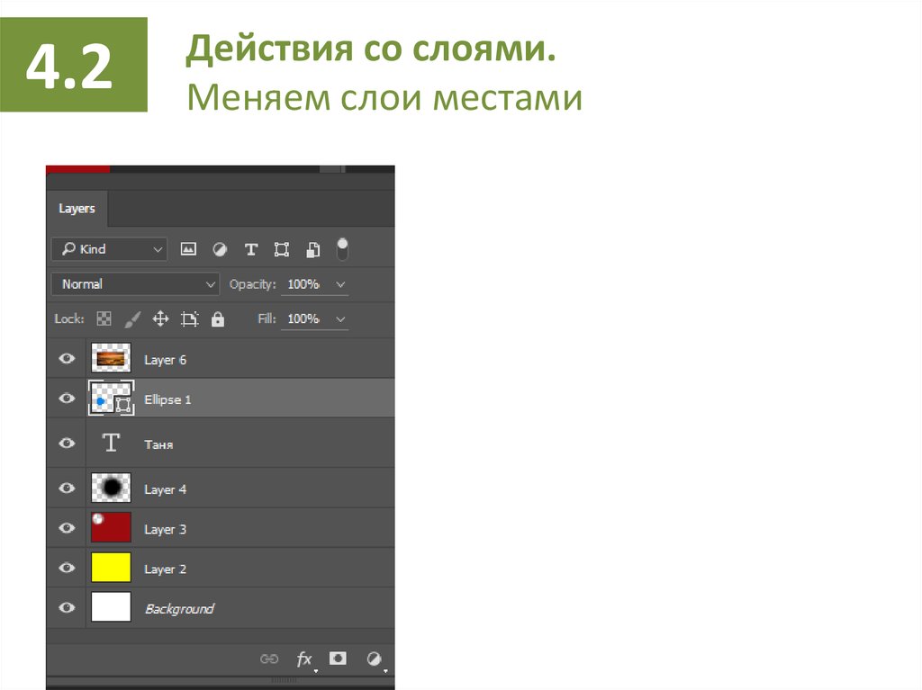Image resolution: width=922 pixels, height=690 pixels.
Task: Click the yellow Layer 2 thumbnail
Action: click(111, 568)
